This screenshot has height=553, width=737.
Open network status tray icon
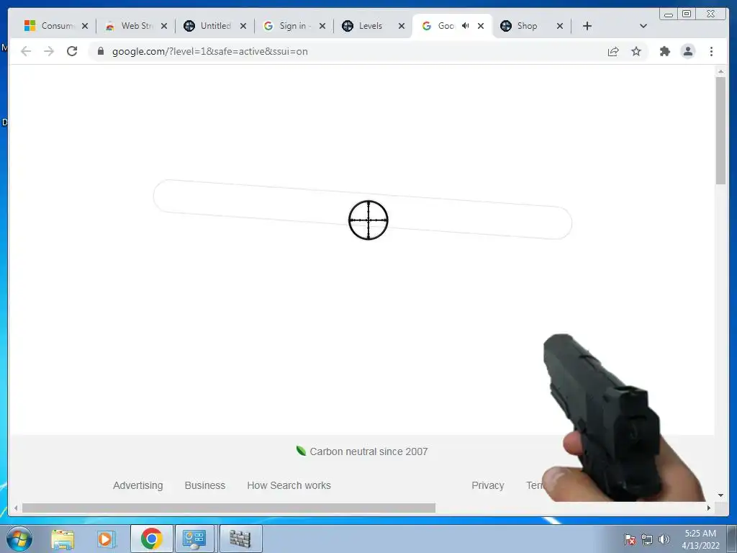647,539
